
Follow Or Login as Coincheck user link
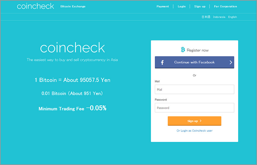click(194, 131)
